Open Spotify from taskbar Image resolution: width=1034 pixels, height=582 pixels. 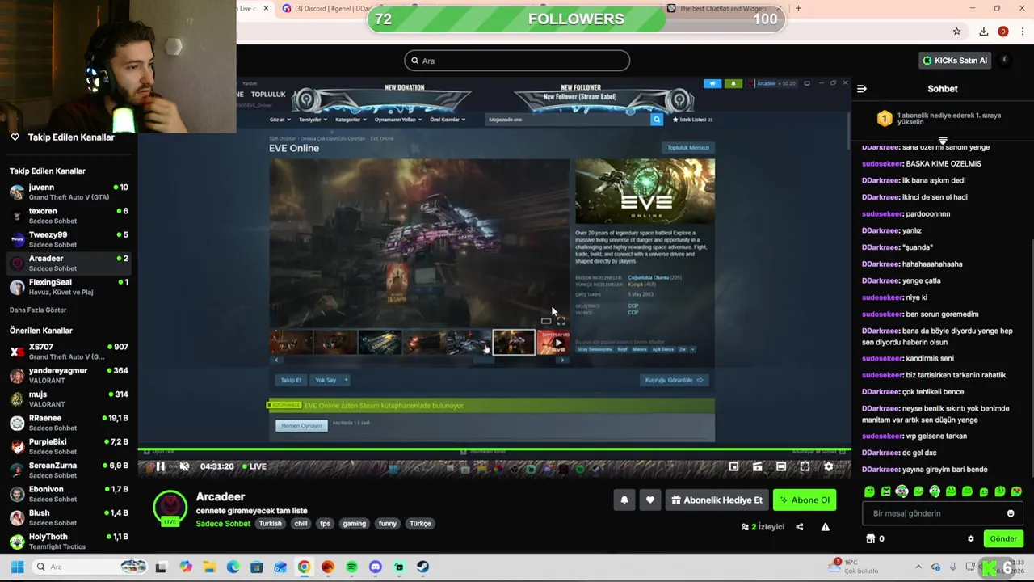(351, 567)
